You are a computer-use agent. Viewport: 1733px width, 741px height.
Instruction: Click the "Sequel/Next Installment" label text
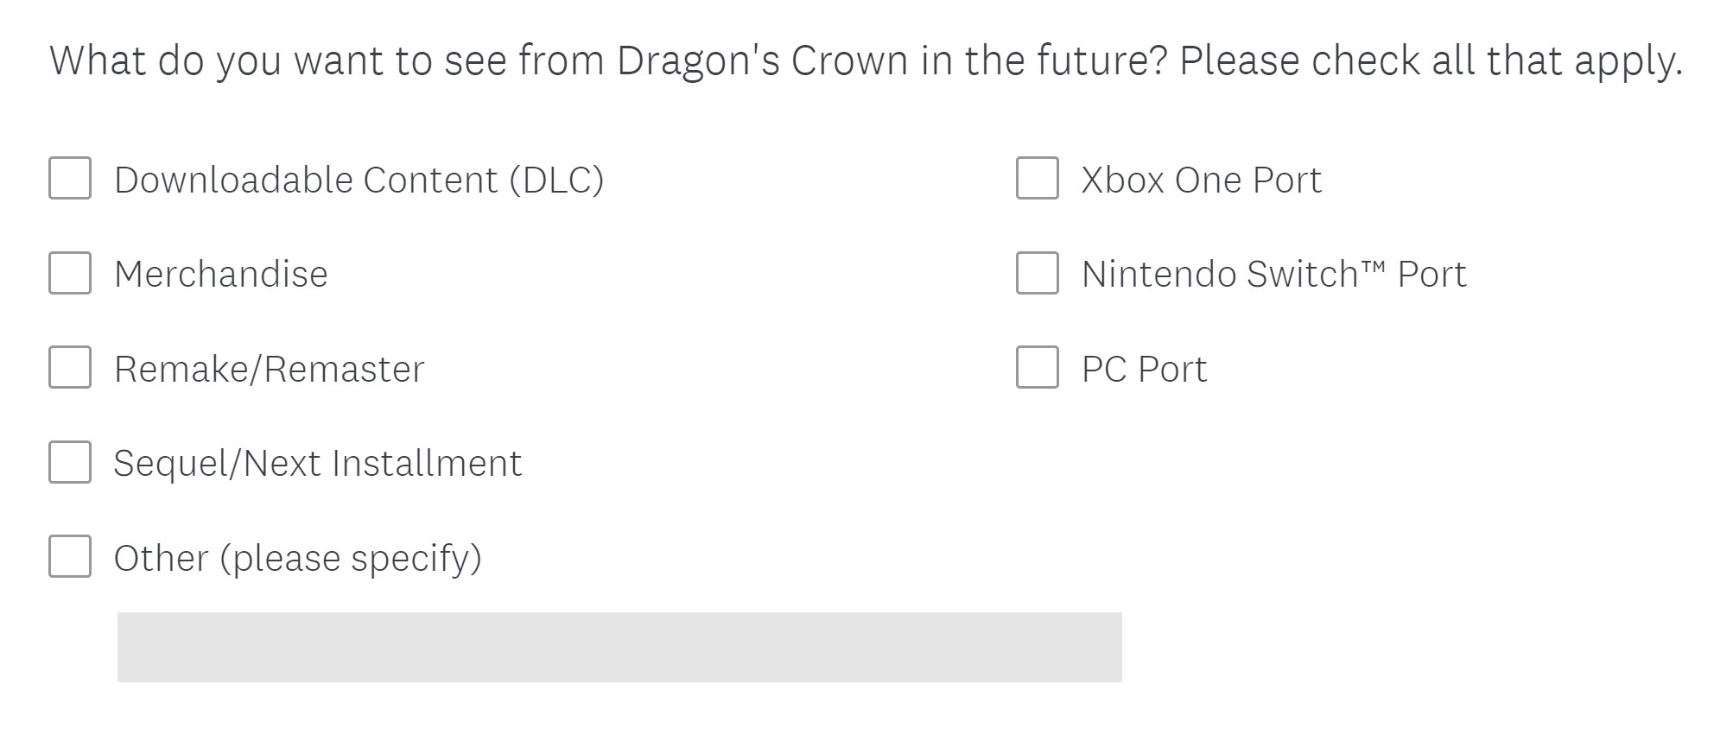tap(318, 464)
